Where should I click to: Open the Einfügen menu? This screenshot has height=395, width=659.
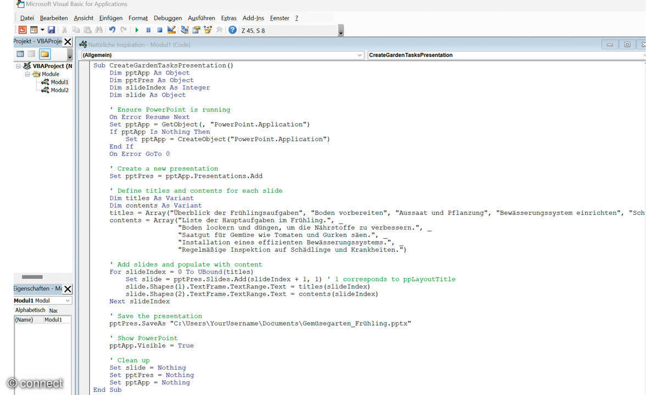coord(111,18)
